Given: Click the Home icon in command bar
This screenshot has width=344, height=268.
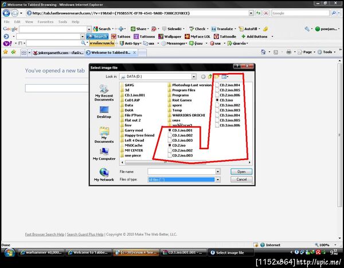Looking at the screenshot, I should 263,52.
